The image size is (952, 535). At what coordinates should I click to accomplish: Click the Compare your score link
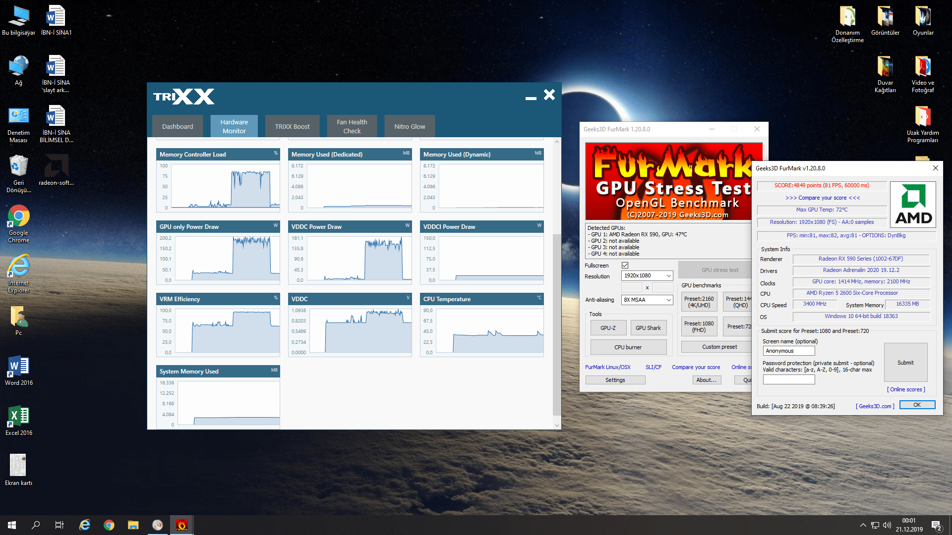coord(696,367)
